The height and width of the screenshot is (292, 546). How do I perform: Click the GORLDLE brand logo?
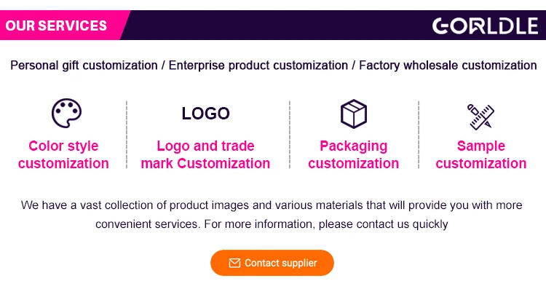(x=485, y=25)
